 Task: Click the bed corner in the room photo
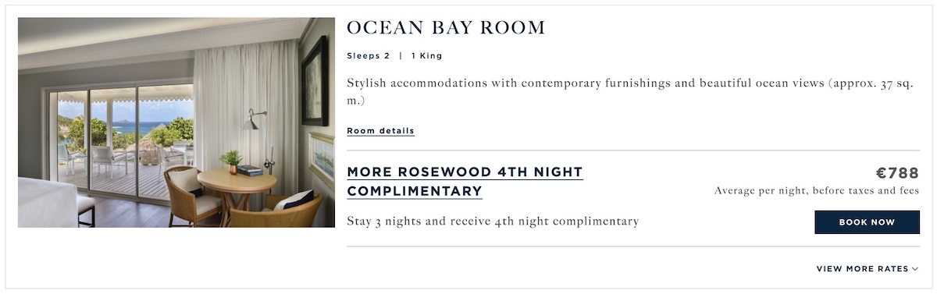pos(47,203)
